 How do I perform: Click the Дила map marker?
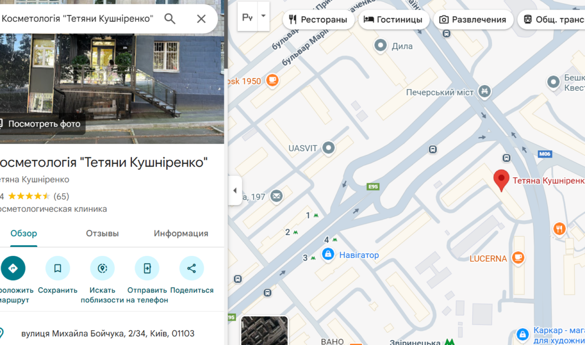pos(380,46)
